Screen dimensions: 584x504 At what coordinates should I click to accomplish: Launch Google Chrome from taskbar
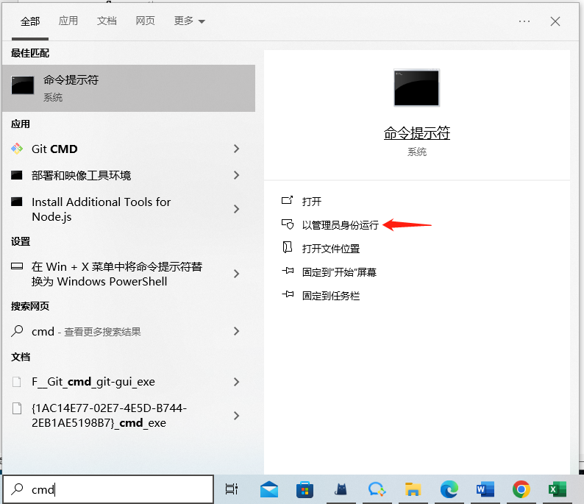pyautogui.click(x=521, y=489)
